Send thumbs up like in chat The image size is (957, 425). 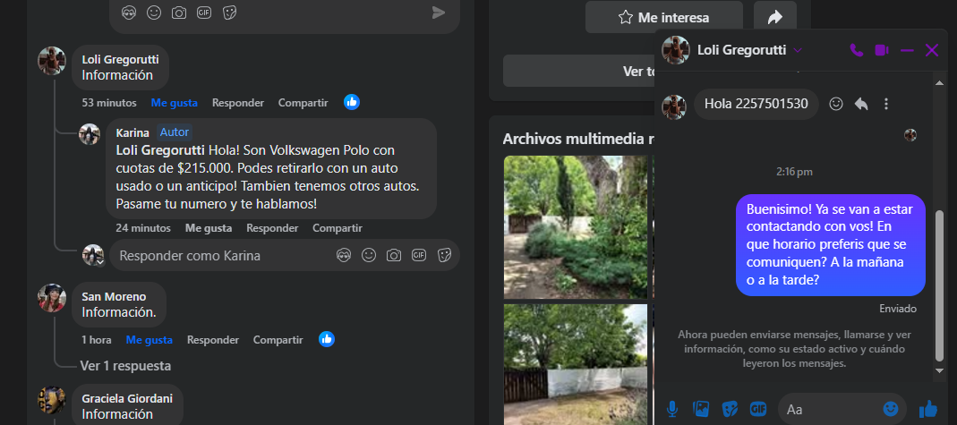(x=927, y=409)
